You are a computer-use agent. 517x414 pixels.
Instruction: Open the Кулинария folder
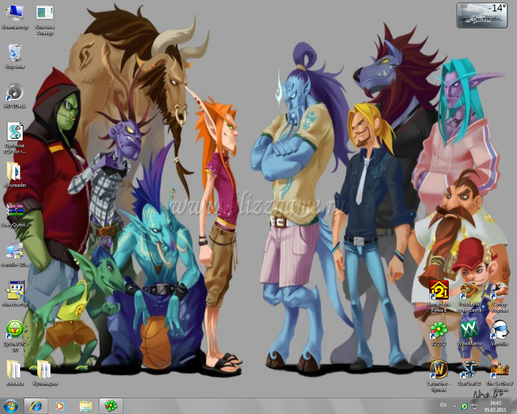click(45, 373)
